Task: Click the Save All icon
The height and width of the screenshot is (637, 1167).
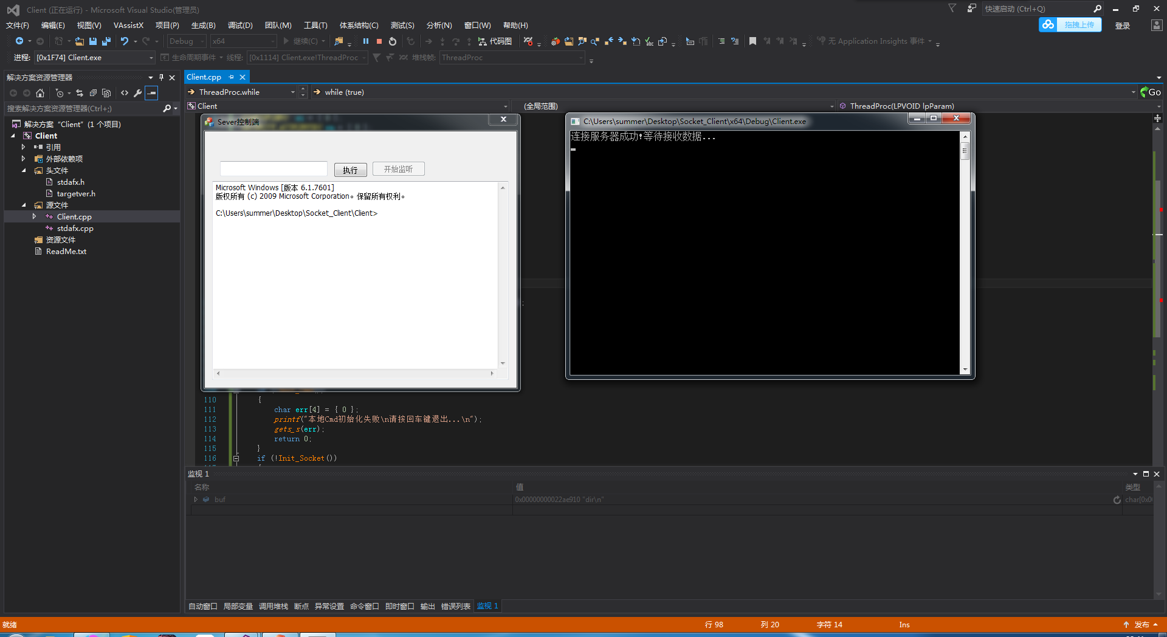Action: pyautogui.click(x=106, y=41)
